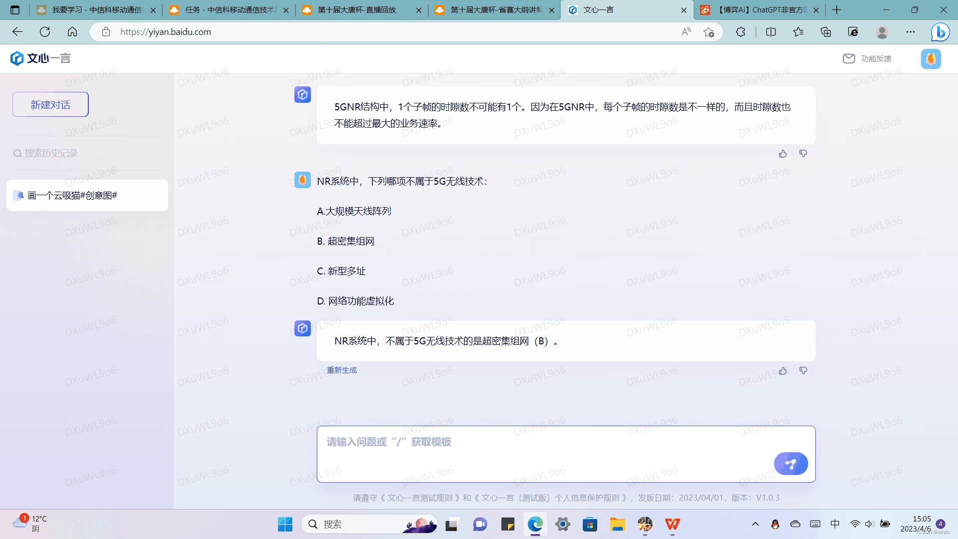Open Windows taskbar search box

[369, 524]
